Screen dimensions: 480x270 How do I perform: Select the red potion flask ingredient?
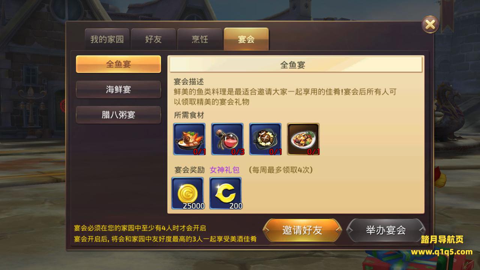point(227,139)
